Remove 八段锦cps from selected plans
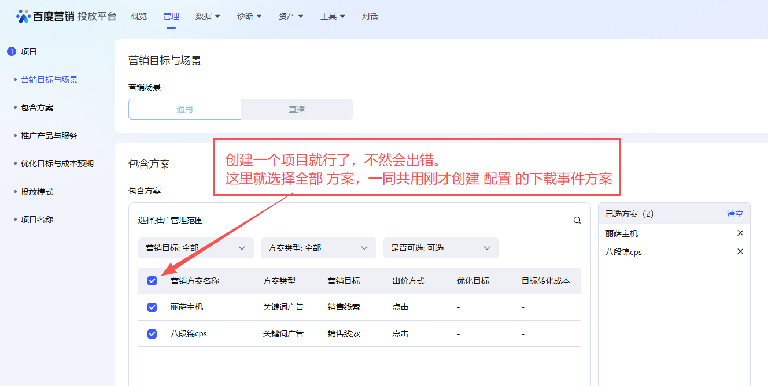 tap(740, 252)
